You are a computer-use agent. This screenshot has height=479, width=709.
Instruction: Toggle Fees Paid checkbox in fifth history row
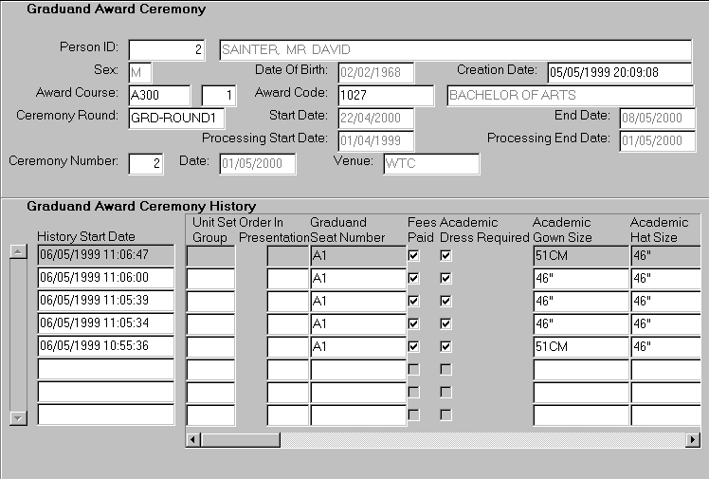pos(414,346)
